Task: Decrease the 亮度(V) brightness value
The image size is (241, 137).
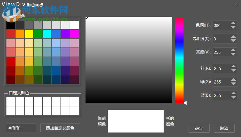Action: coord(233,54)
